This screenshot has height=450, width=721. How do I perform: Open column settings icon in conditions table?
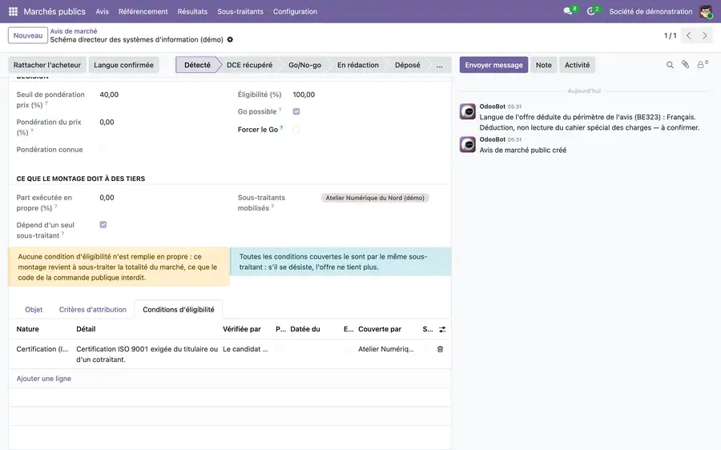coord(442,329)
